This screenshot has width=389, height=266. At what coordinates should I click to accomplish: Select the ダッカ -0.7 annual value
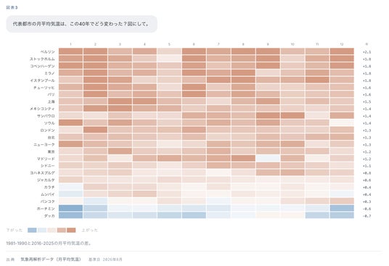[x=367, y=216]
